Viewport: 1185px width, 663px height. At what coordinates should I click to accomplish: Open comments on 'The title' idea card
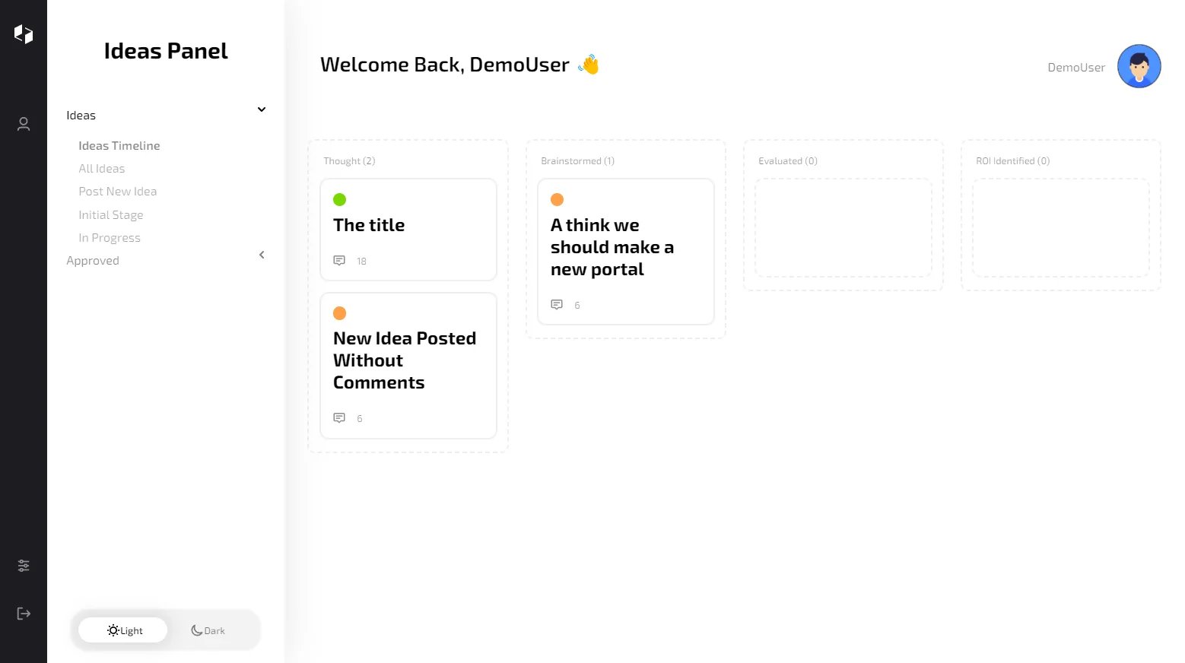click(339, 261)
